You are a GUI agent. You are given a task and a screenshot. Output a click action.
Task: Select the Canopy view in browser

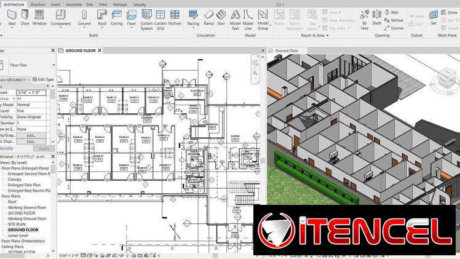[15, 179]
